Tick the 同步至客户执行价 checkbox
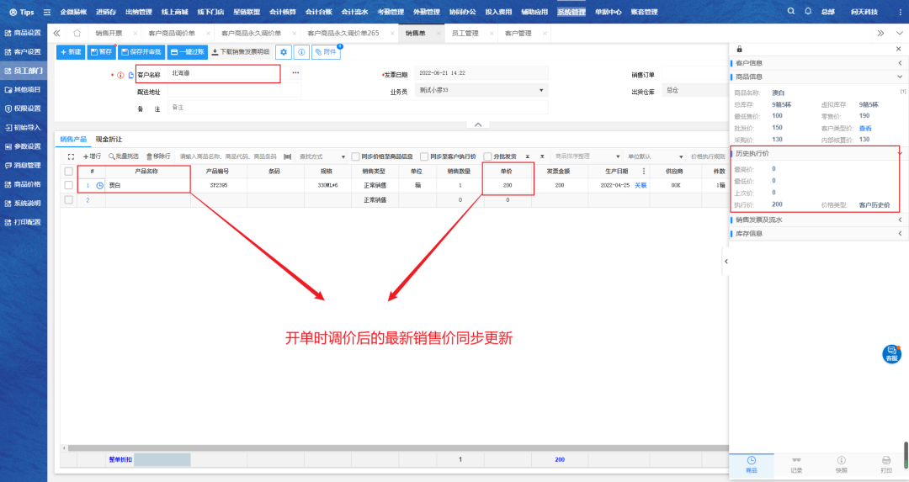This screenshot has width=909, height=482. point(424,156)
